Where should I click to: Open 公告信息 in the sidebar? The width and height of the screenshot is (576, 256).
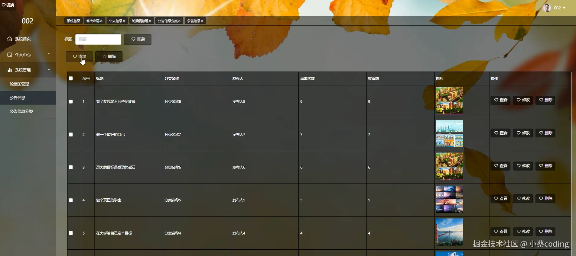point(28,98)
